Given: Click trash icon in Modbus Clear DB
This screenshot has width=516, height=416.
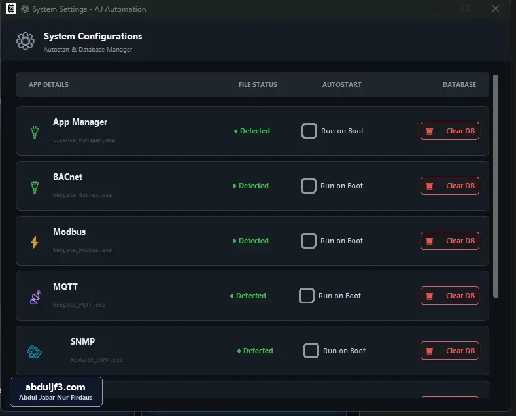Looking at the screenshot, I should pos(430,241).
